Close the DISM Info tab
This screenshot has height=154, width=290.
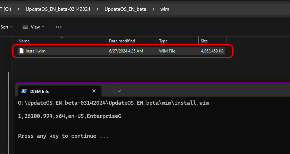click(94, 91)
